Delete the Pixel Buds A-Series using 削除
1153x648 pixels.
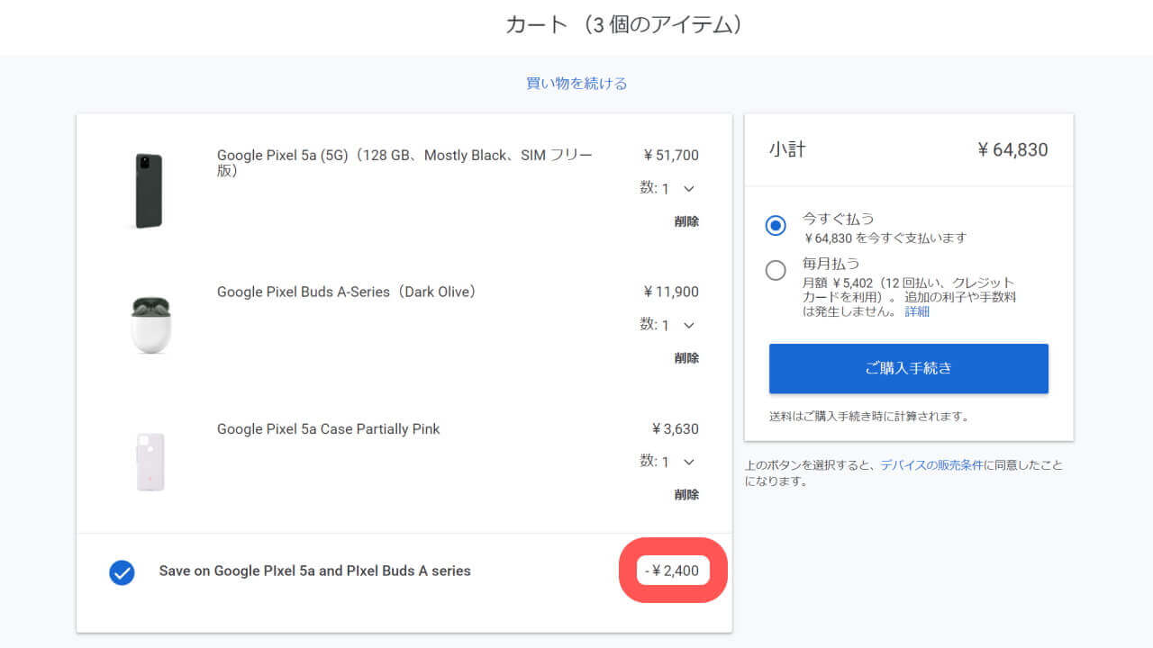[686, 357]
